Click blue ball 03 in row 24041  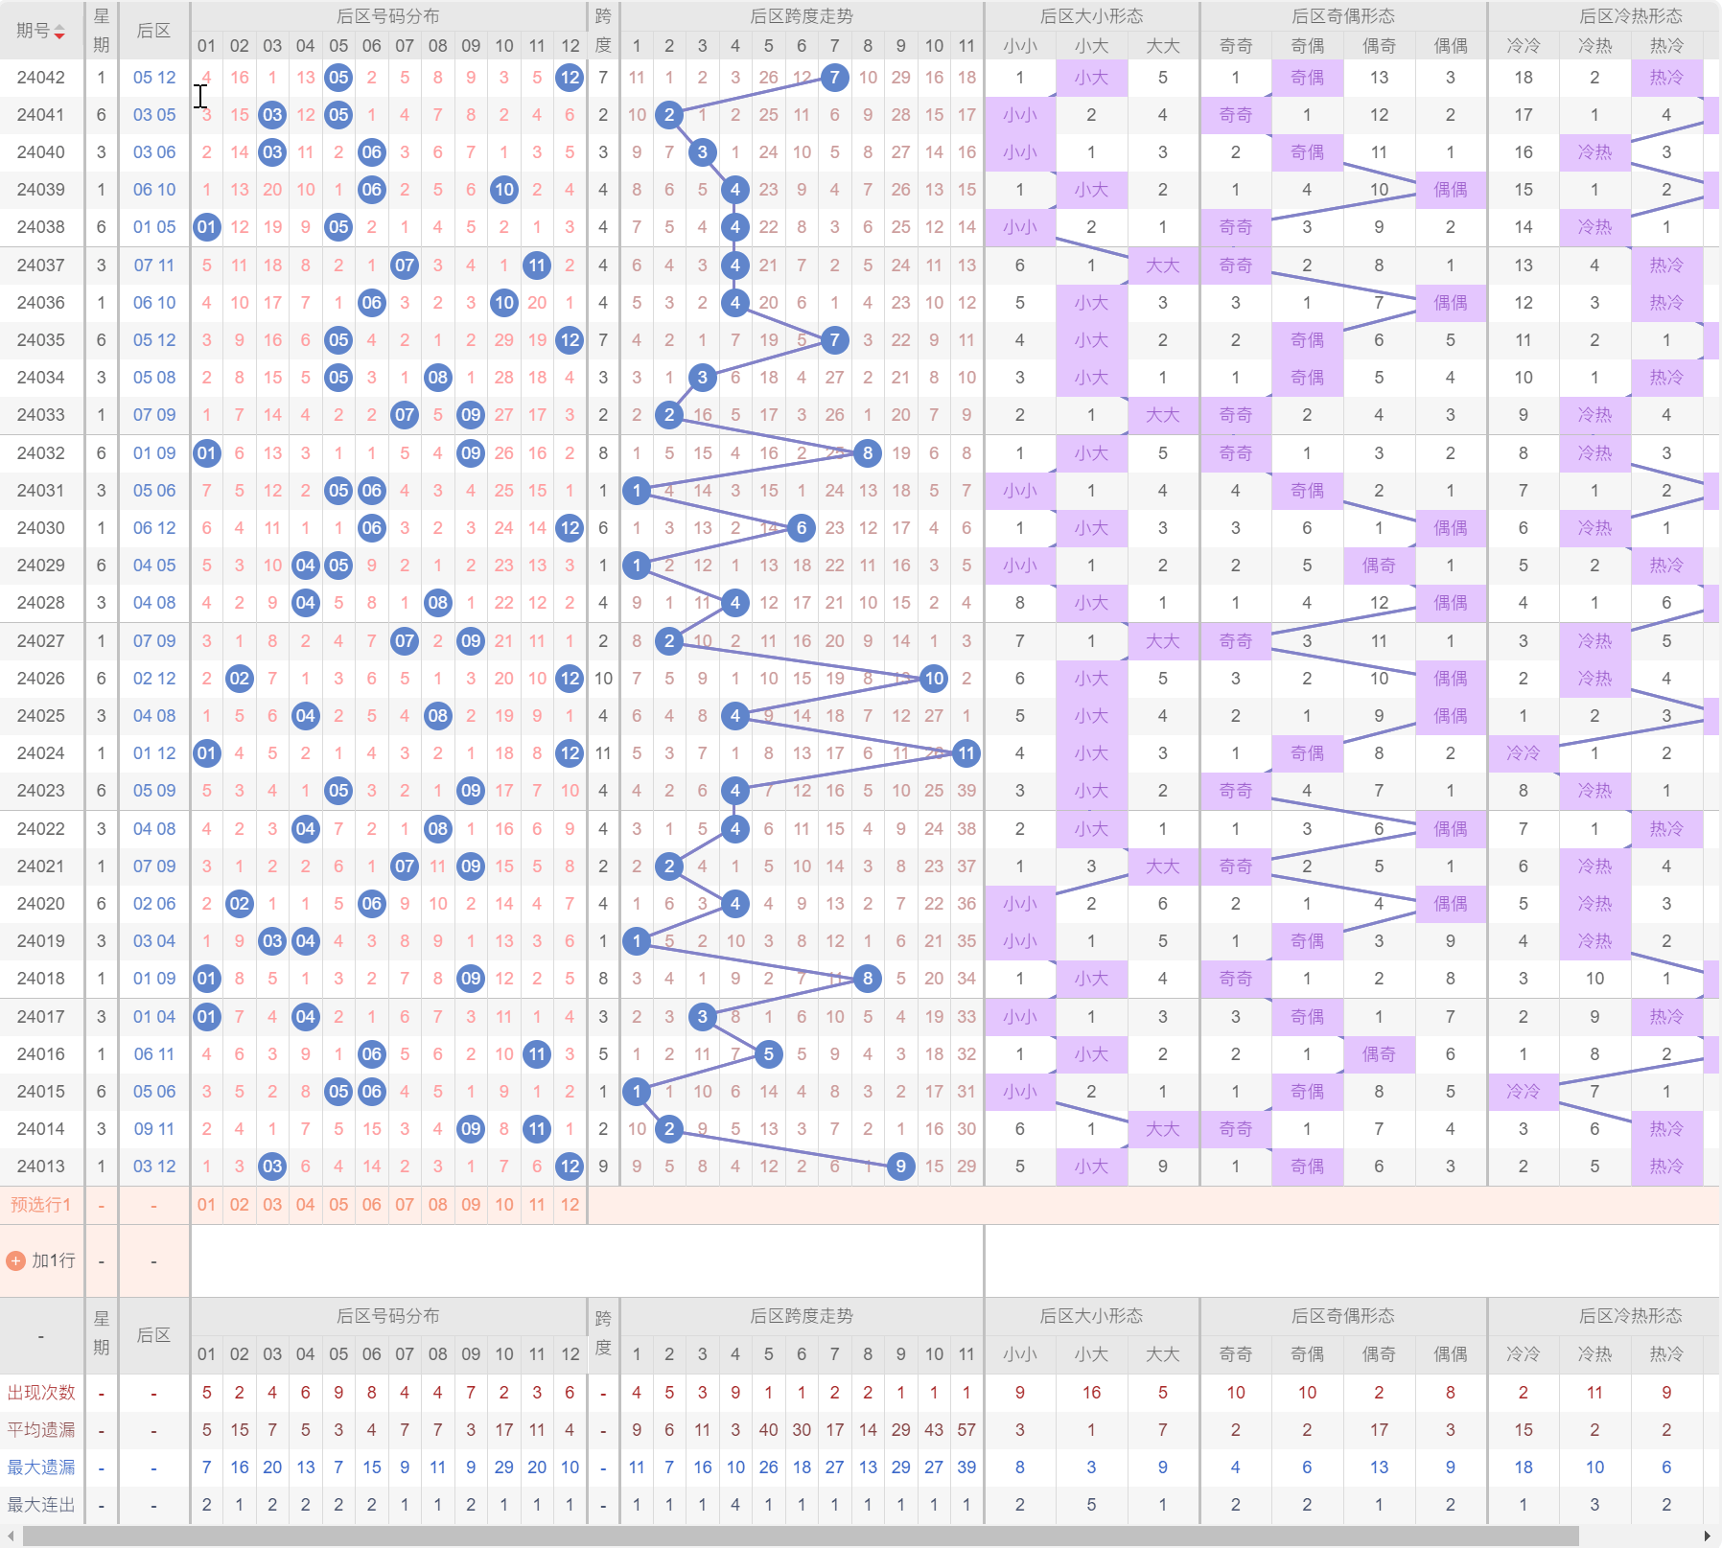pyautogui.click(x=272, y=115)
